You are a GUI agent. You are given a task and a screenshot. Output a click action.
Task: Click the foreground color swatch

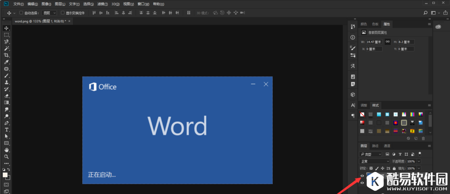5,175
